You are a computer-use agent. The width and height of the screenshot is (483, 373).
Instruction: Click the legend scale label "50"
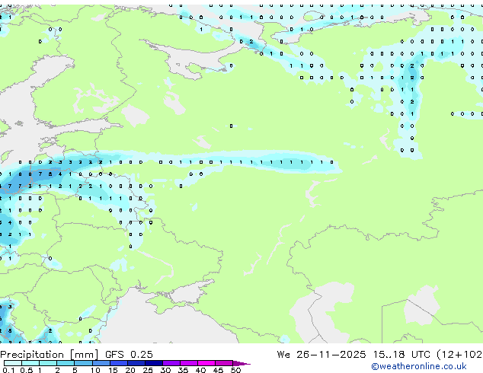click(235, 370)
